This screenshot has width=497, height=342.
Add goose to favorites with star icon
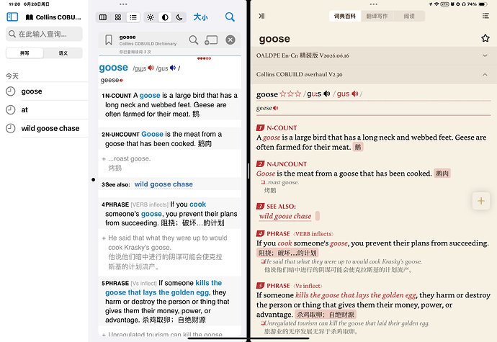click(x=485, y=38)
